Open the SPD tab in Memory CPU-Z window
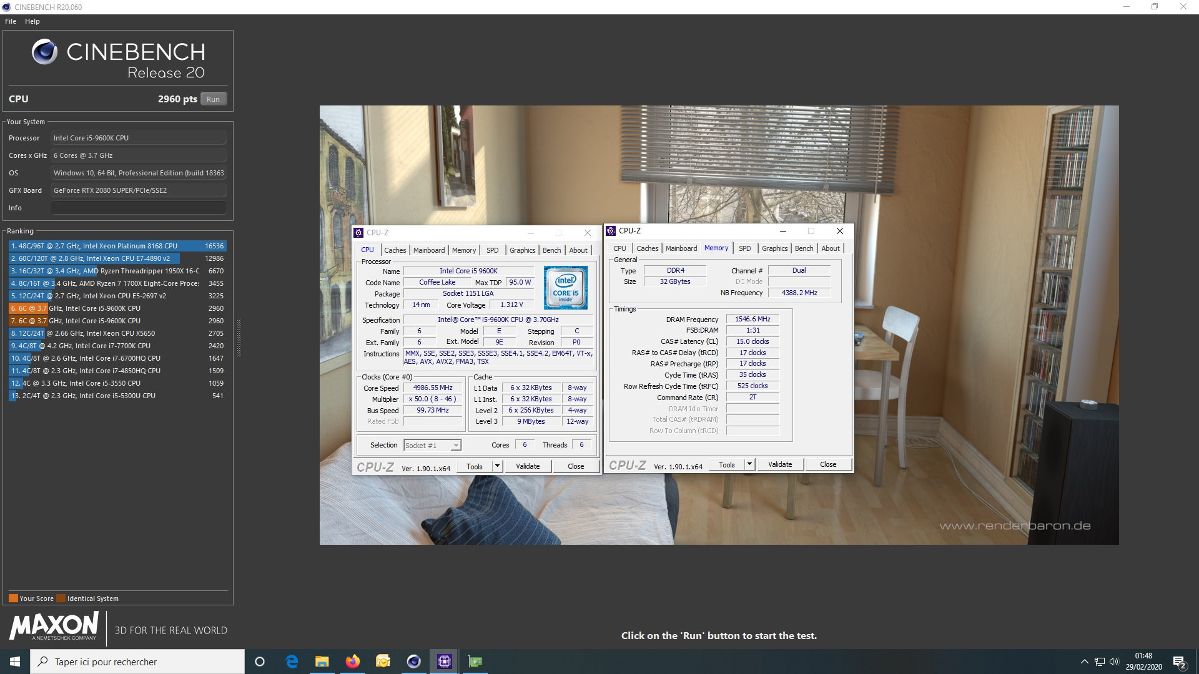 [x=744, y=248]
